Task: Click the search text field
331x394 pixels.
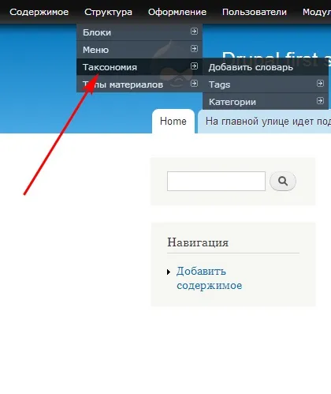Action: pyautogui.click(x=216, y=181)
